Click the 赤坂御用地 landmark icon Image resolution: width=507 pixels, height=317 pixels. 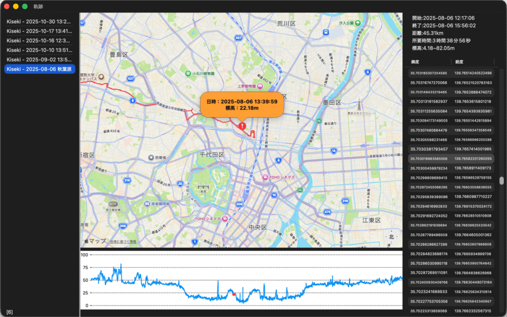click(147, 204)
